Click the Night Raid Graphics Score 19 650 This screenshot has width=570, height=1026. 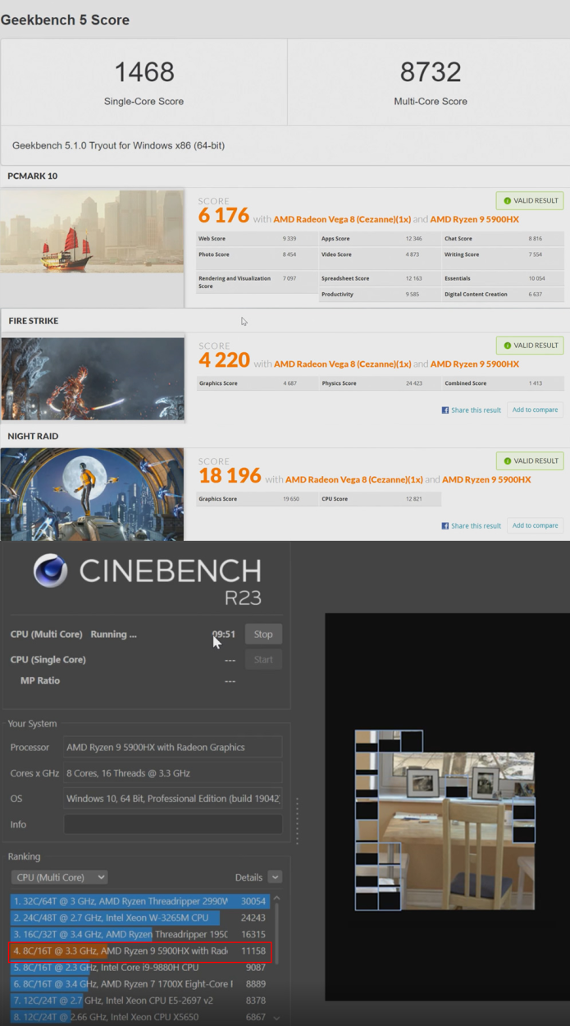tap(290, 499)
